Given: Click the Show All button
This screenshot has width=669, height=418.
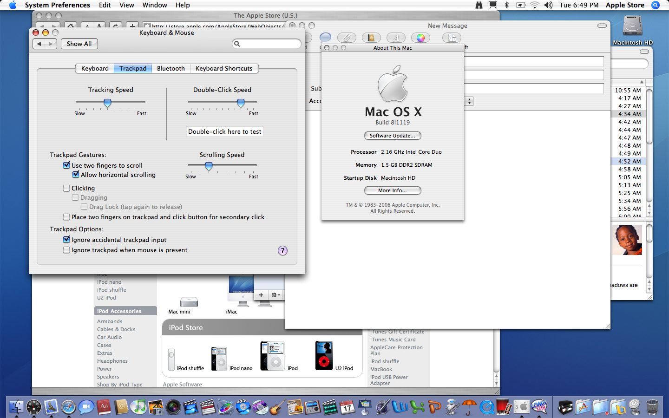Looking at the screenshot, I should (79, 44).
